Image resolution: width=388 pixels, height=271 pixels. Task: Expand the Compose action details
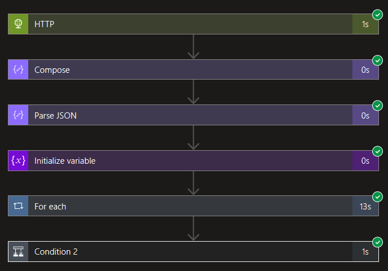[193, 69]
